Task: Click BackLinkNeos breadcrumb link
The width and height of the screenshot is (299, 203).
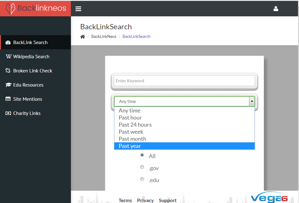Action: pos(104,37)
